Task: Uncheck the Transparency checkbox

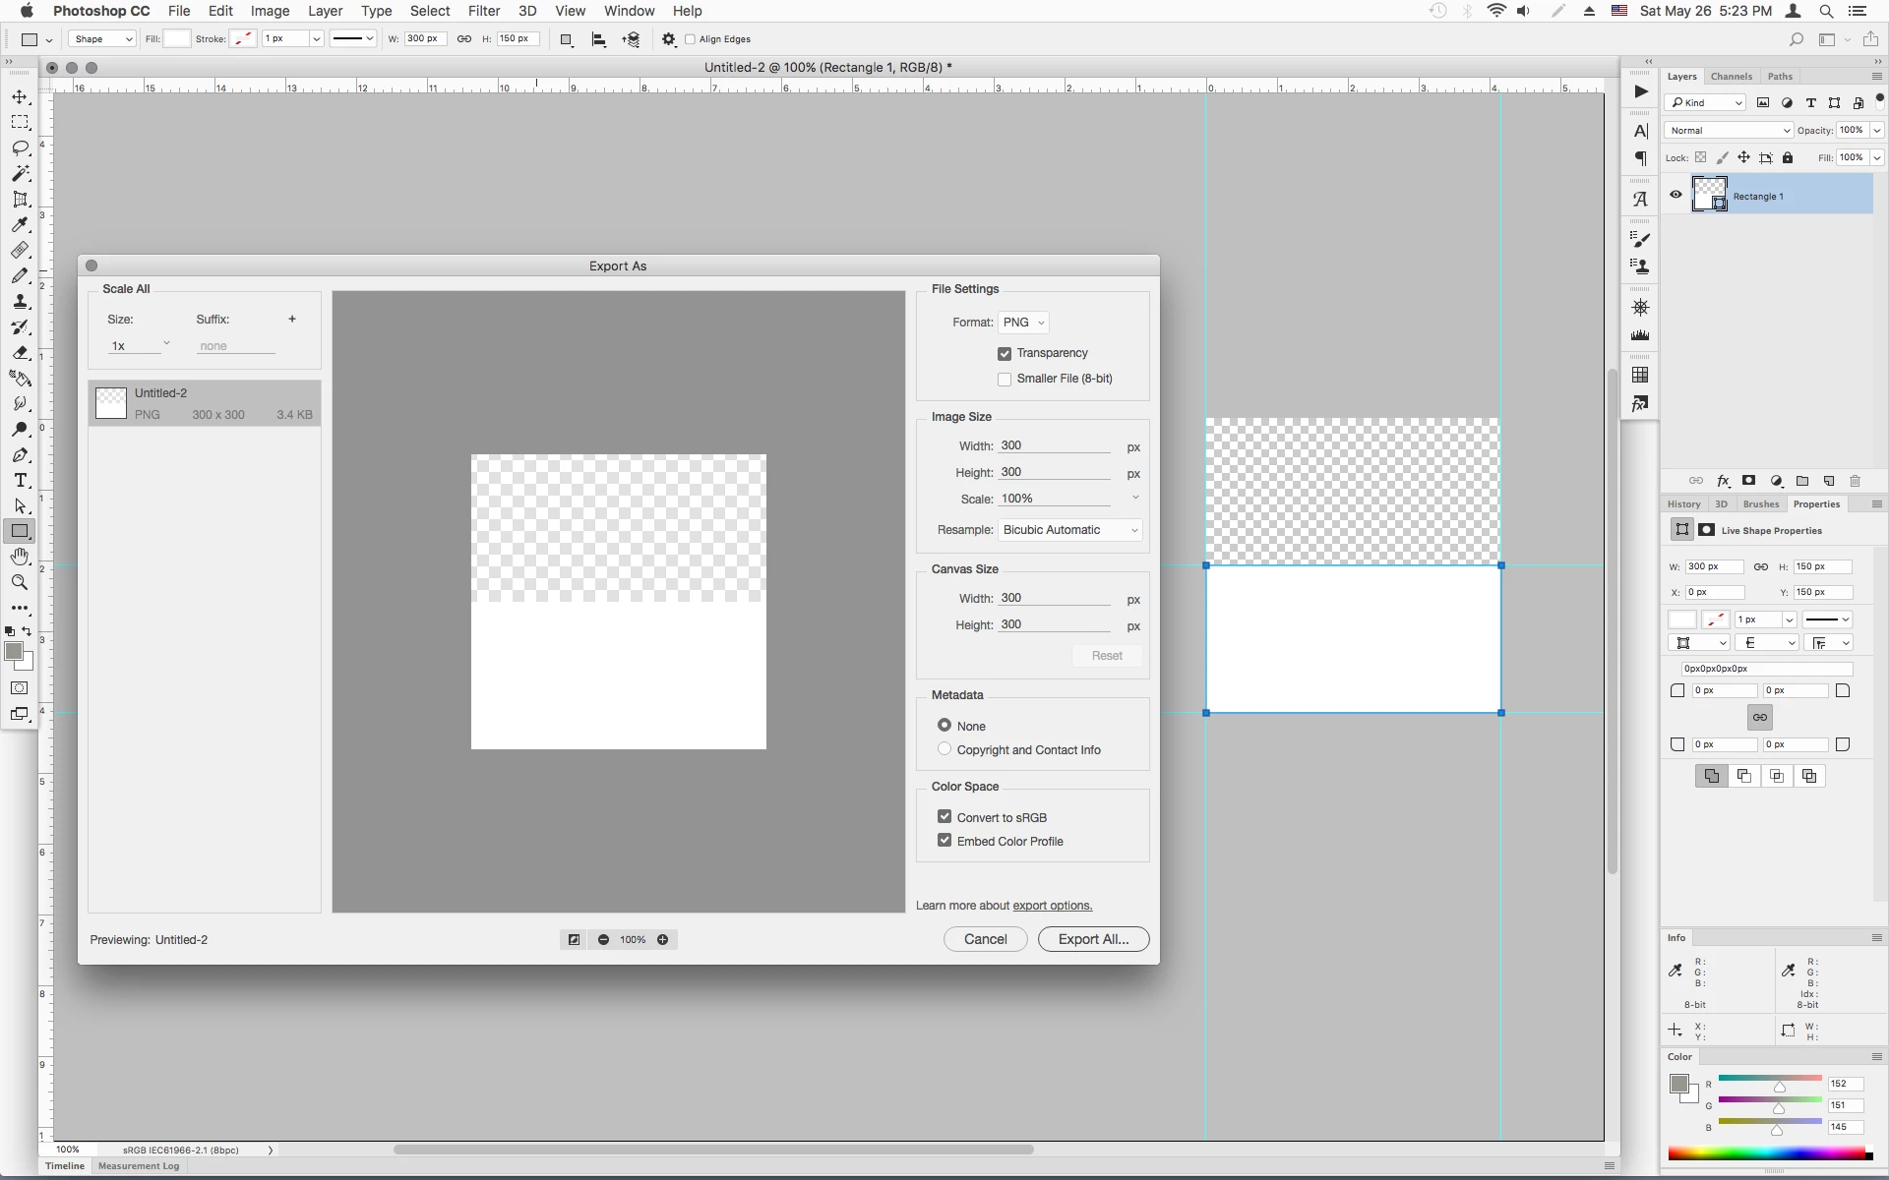Action: pyautogui.click(x=1005, y=354)
